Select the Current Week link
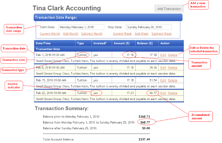222x143 pixels. 122,34
